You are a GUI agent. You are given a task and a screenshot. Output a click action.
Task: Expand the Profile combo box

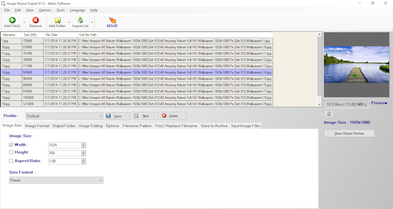coord(100,116)
